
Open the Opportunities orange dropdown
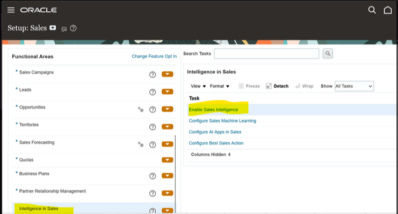167,109
